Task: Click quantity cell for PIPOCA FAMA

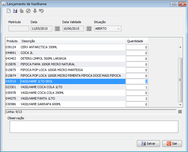Action: (x=137, y=64)
